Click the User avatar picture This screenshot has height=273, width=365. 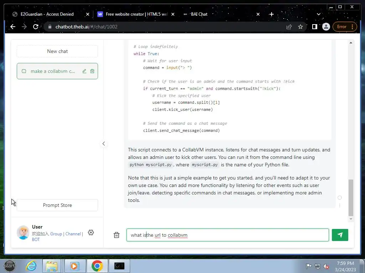[x=23, y=232]
